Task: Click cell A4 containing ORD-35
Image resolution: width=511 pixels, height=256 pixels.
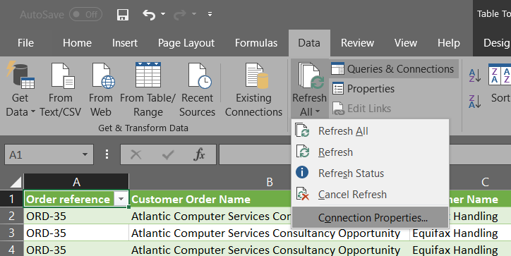Action: [x=77, y=250]
